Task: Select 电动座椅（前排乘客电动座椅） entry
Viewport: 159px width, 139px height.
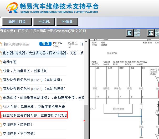Action: (x=43, y=98)
